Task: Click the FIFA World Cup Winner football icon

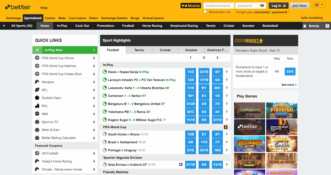Action: point(37,58)
